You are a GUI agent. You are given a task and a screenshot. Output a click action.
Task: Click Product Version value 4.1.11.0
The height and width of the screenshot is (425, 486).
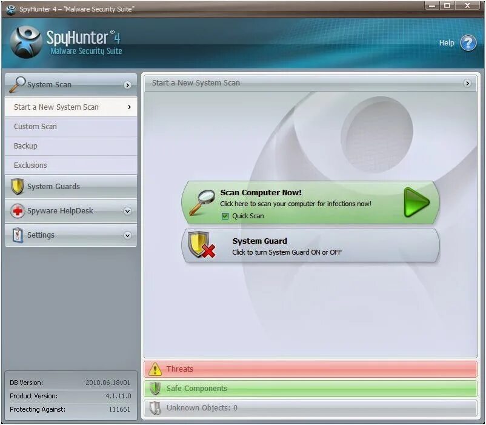click(118, 396)
